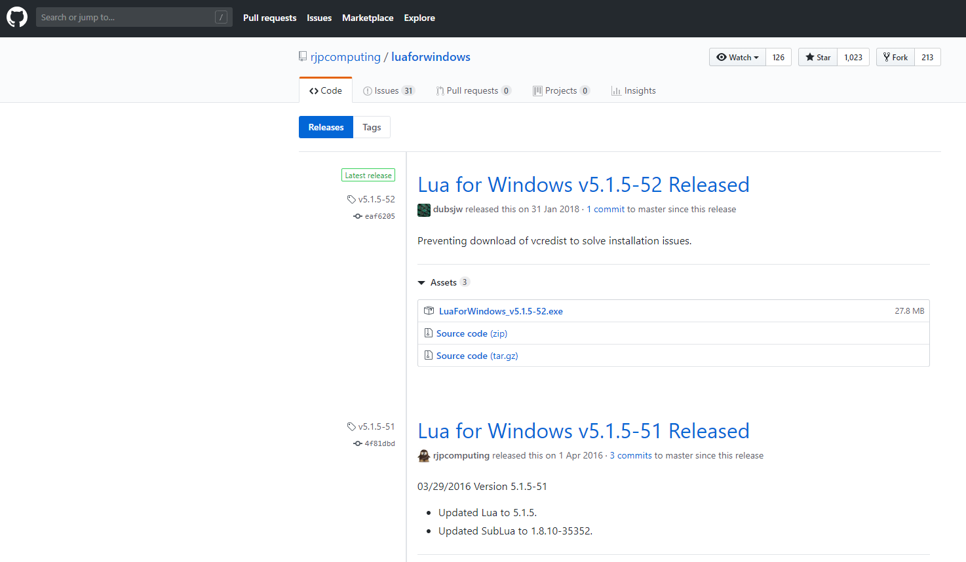
Task: Open Pull requests in top navigation
Action: pyautogui.click(x=269, y=18)
